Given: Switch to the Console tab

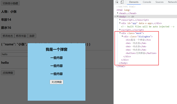Looking at the screenshot, I should click(147, 2).
